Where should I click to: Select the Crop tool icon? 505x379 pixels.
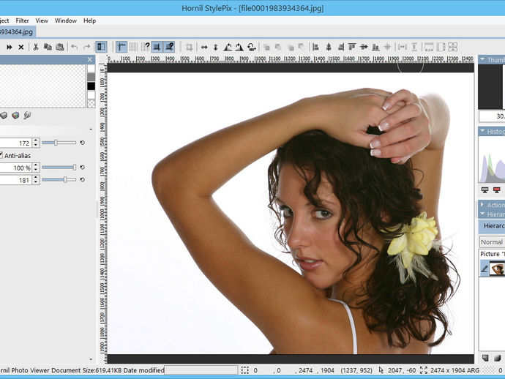pos(190,48)
